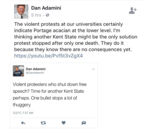Click the tweet text about Kent State
Screen dimensions: 161x130
[50, 95]
